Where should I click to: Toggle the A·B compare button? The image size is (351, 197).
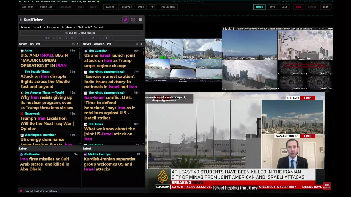click(x=47, y=38)
